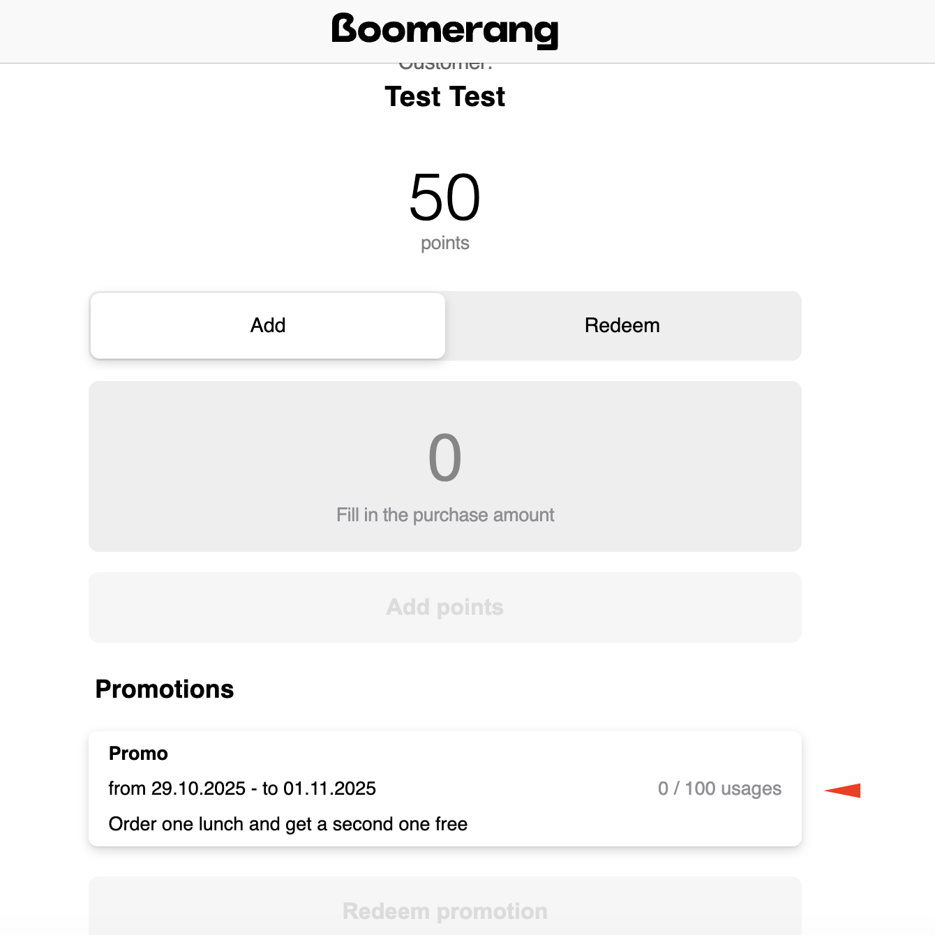935x935 pixels.
Task: Click 'Order one lunch' promo description
Action: pyautogui.click(x=287, y=824)
